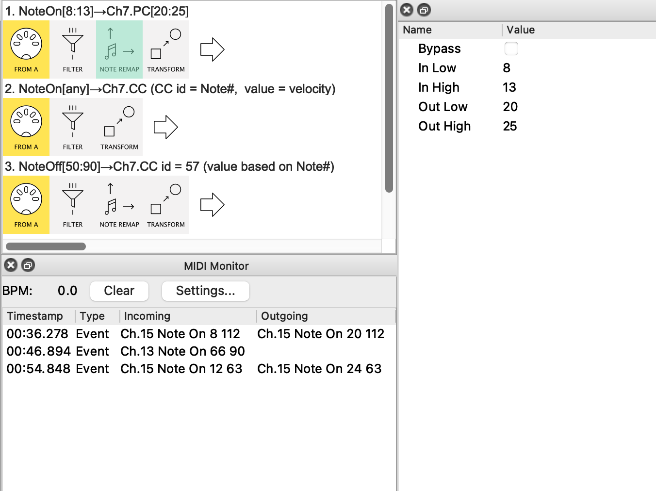
Task: Click the TRANSFORM block in pipeline 2
Action: click(x=119, y=127)
